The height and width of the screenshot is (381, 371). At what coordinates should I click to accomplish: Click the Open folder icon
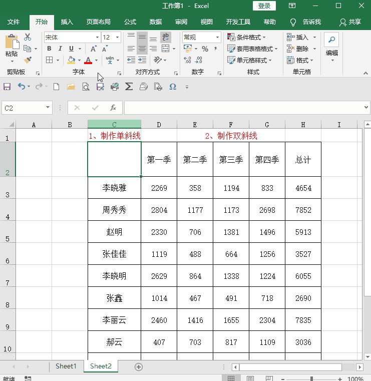click(71, 87)
